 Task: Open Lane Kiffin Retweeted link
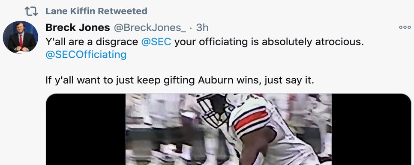pyautogui.click(x=96, y=11)
